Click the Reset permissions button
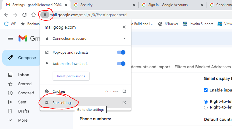The width and height of the screenshot is (232, 129). (x=71, y=76)
